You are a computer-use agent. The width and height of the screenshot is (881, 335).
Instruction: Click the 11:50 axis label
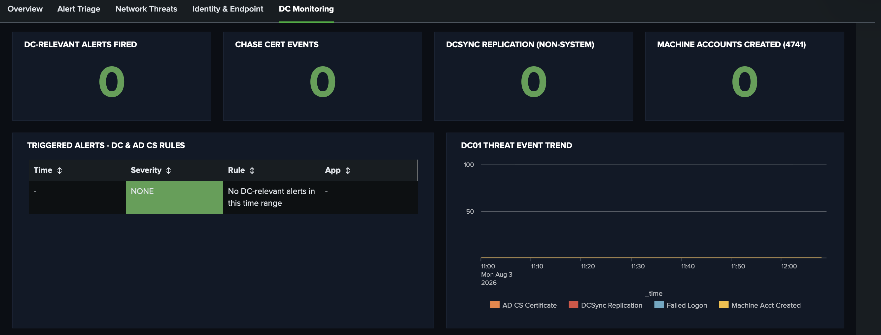pos(738,266)
